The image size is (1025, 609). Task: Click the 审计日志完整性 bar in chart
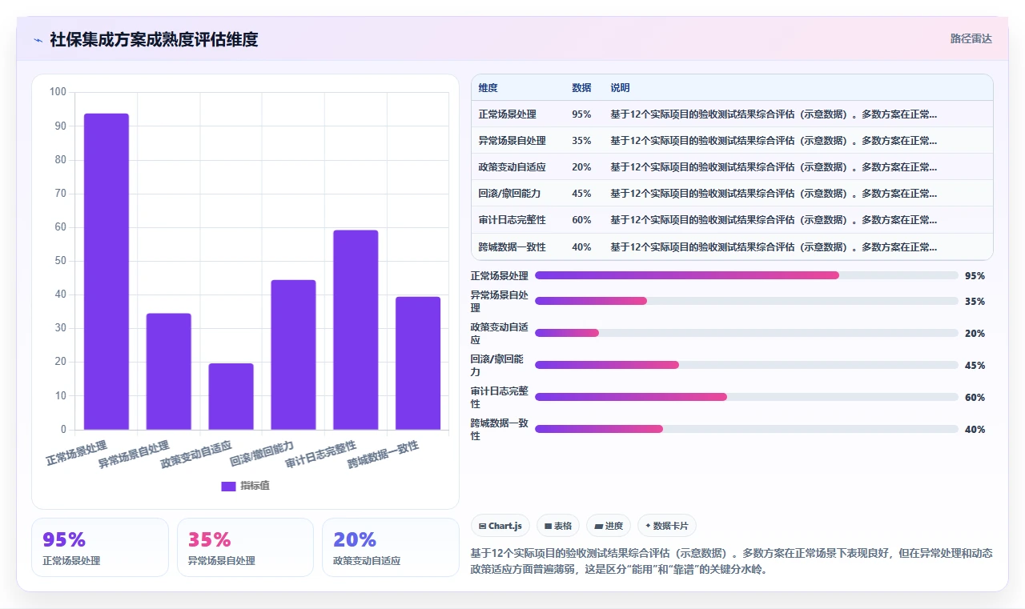pos(356,330)
